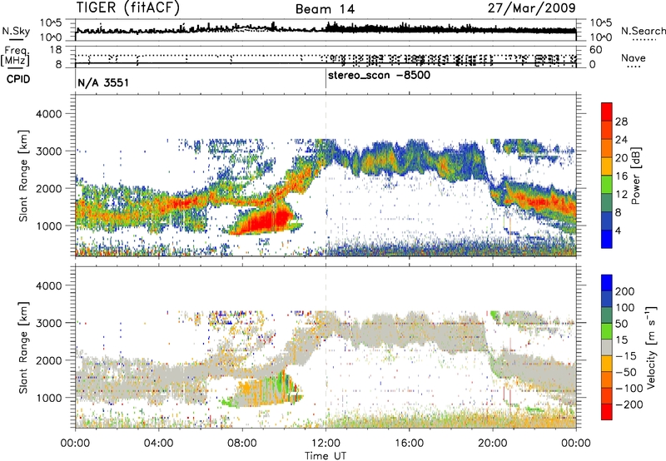666x461 pixels.
Task: Click the dashed 12:00 marker line in power panel
Action: pos(326,175)
